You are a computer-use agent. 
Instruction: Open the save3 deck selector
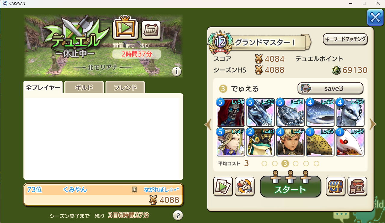coord(330,88)
